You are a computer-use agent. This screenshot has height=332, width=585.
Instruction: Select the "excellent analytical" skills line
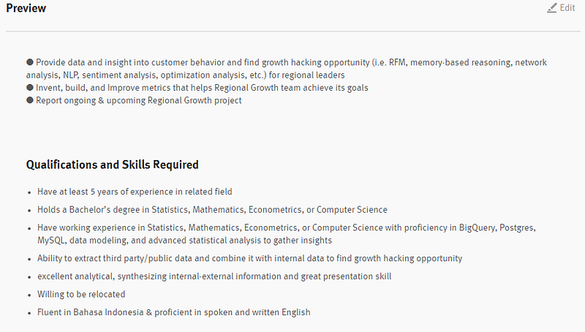click(x=214, y=276)
